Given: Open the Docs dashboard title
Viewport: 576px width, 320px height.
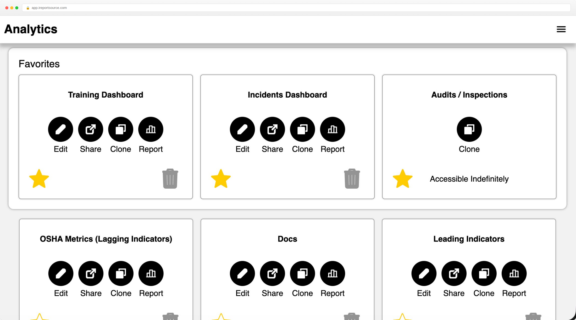Looking at the screenshot, I should 287,239.
